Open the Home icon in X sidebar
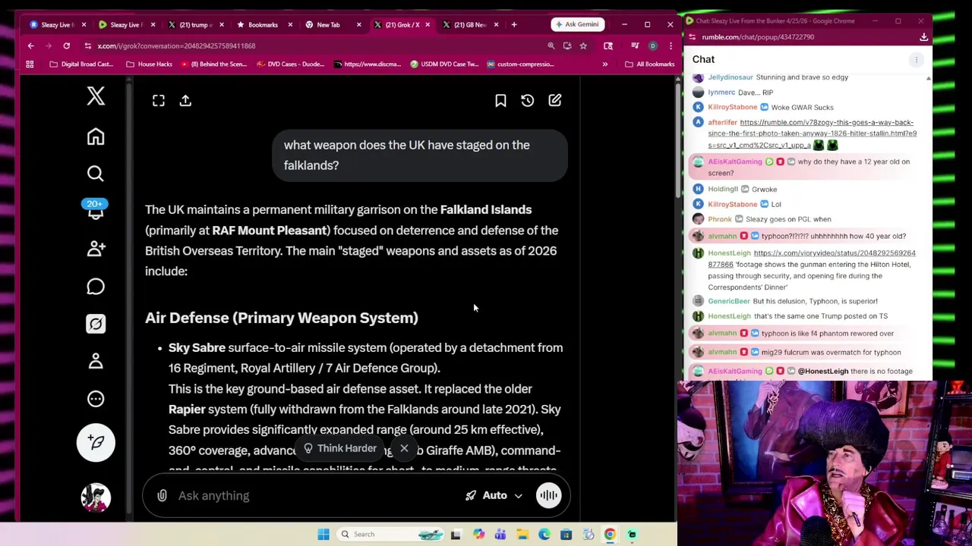The width and height of the screenshot is (972, 546). pos(96,136)
